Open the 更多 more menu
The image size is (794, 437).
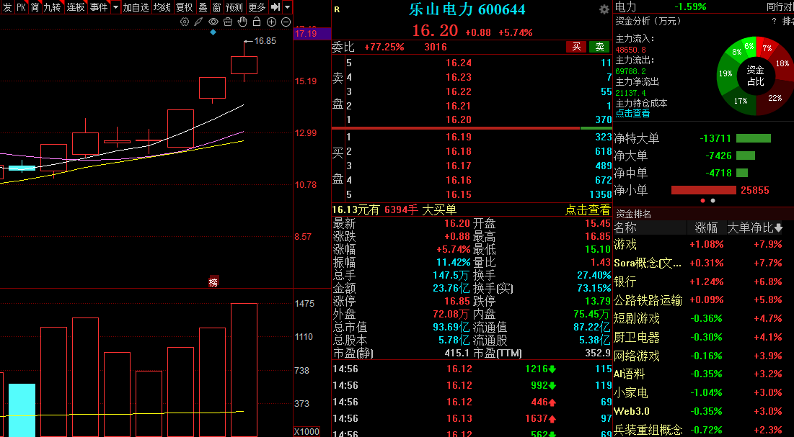257,7
